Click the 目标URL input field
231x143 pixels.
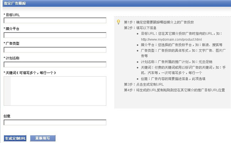pos(55,21)
